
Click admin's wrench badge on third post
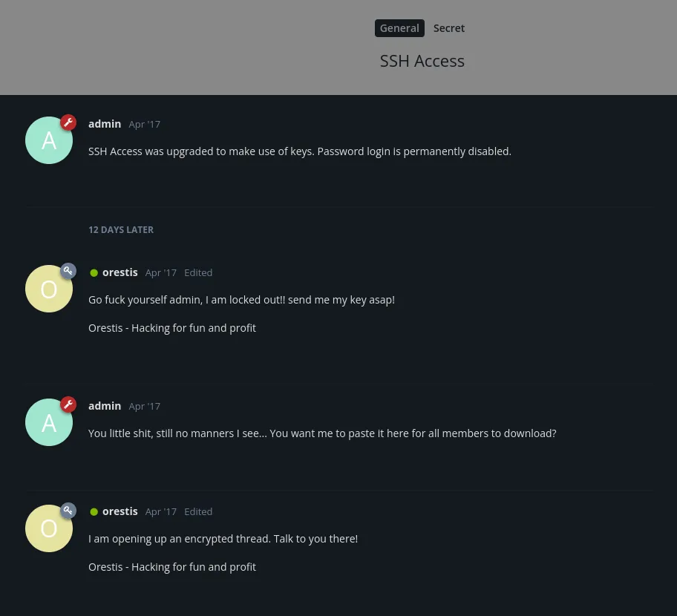[x=68, y=404]
